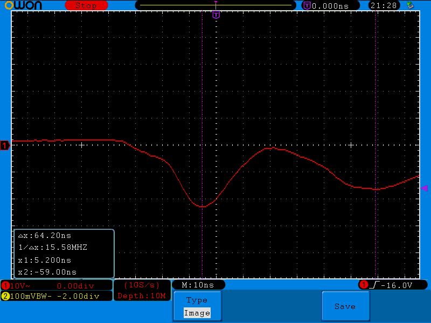The image size is (431, 323).
Task: Click the yellow channel 2 number badge
Action: tap(5, 296)
